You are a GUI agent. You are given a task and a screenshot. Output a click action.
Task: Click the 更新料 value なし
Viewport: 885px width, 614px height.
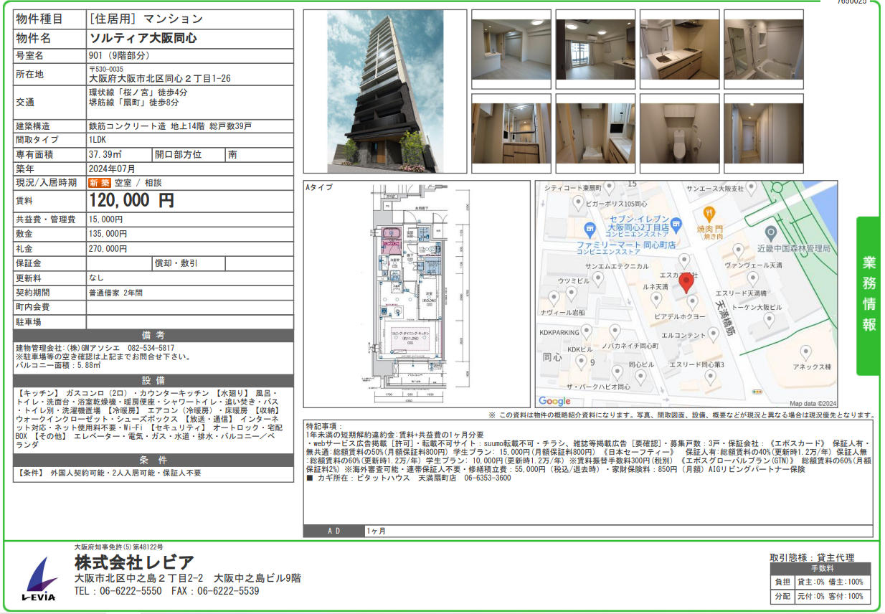pyautogui.click(x=97, y=278)
